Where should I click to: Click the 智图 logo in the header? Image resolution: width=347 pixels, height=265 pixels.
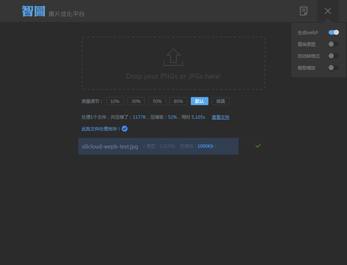(33, 11)
